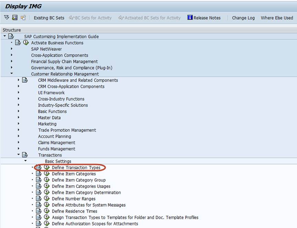Click BC Sets for Activity button
Screen dimensions: 297x228
(90, 18)
